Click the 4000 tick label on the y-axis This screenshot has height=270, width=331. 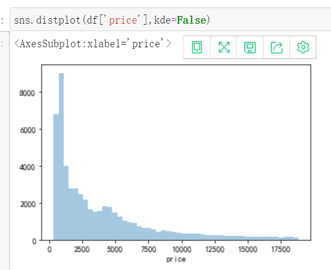pos(27,167)
